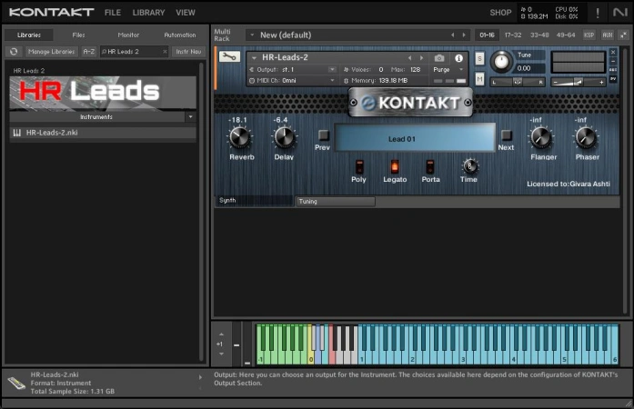The width and height of the screenshot is (634, 409).
Task: Mute the instrument with M button
Action: pyautogui.click(x=479, y=78)
